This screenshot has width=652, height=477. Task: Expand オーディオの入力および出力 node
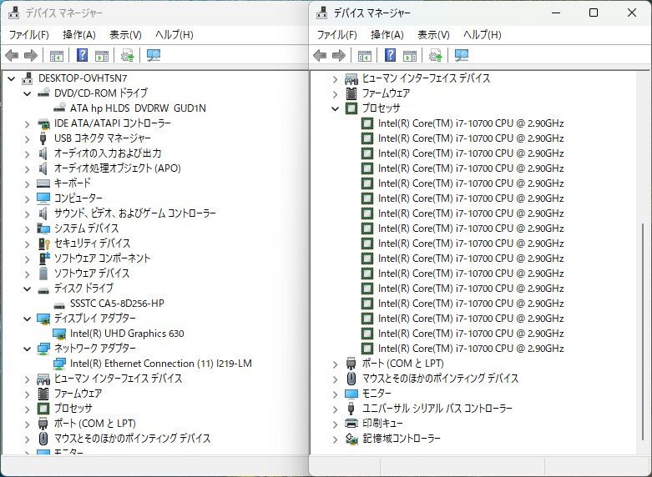point(27,153)
